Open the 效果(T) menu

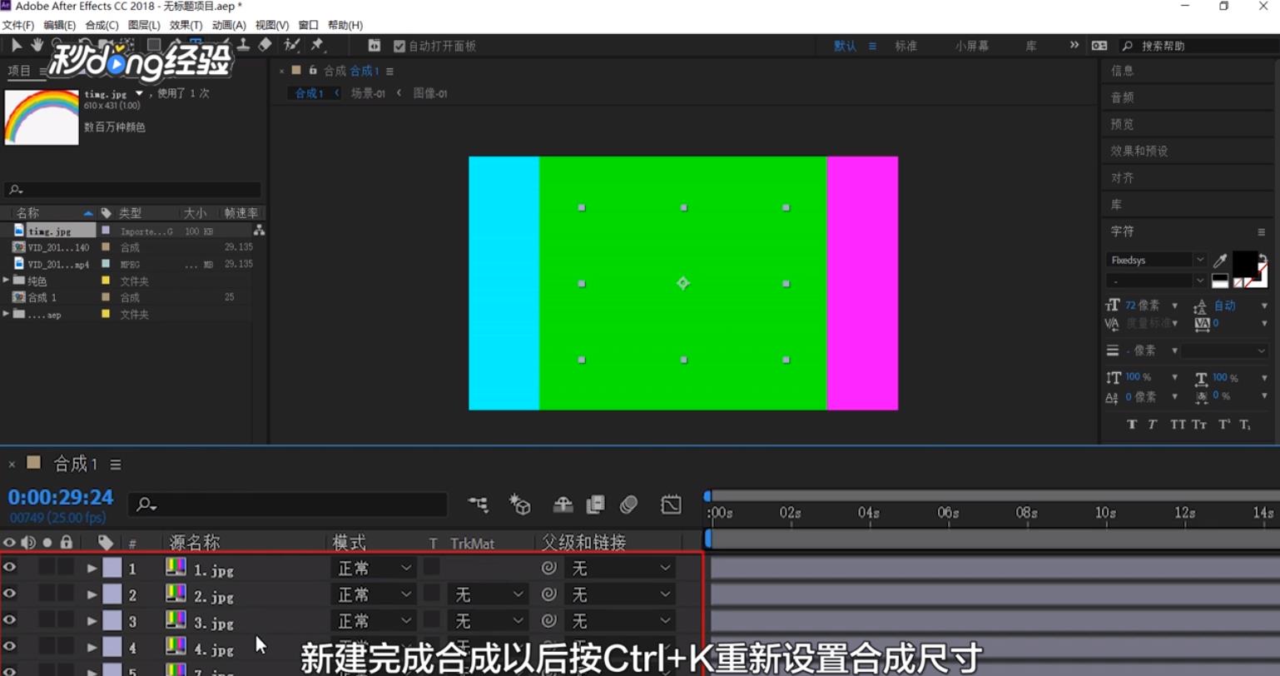click(185, 24)
